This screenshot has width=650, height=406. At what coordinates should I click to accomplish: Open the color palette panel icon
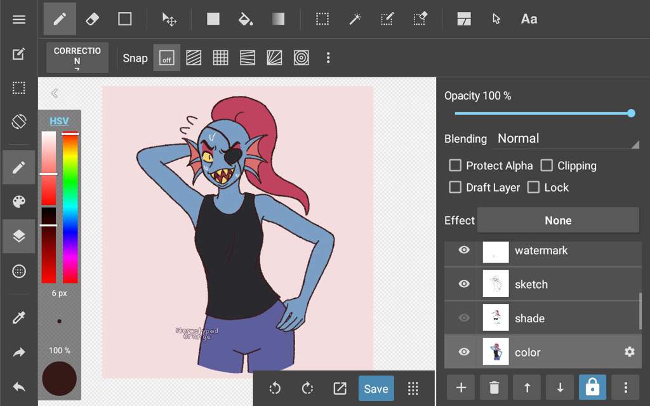(x=18, y=202)
